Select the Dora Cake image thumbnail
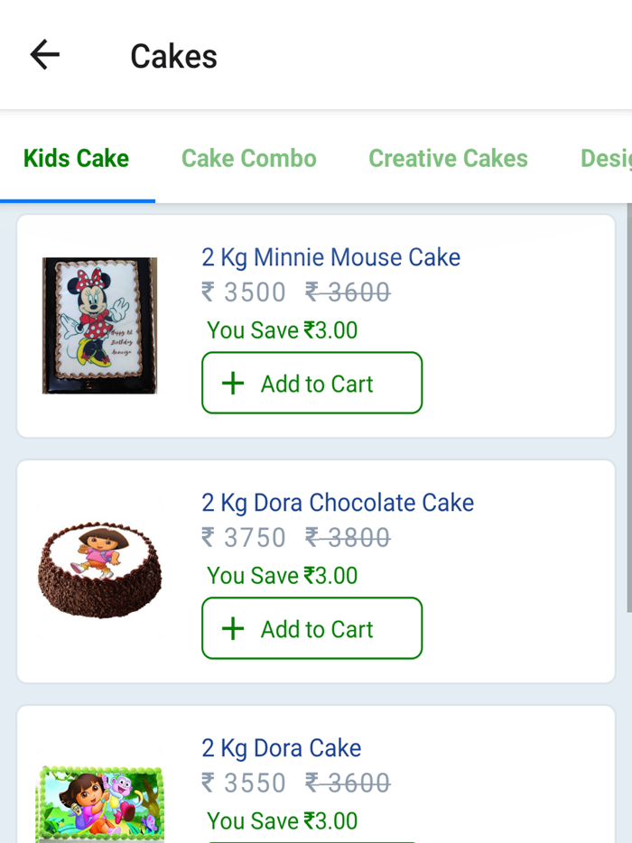This screenshot has width=632, height=843. point(99,803)
